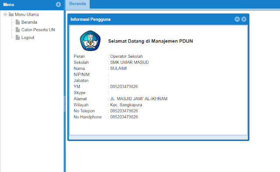Close the Informasi Pengguna panel
Viewport: 280px width, 172px height.
pos(244,19)
